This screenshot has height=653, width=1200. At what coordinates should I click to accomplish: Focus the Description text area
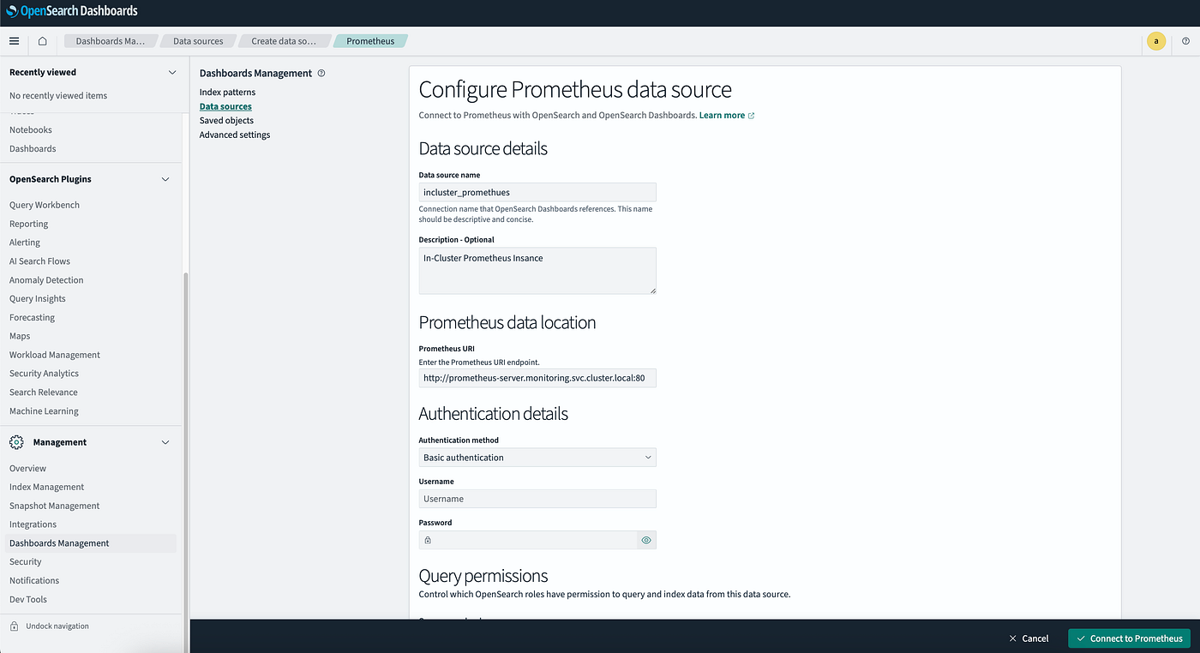tap(537, 271)
